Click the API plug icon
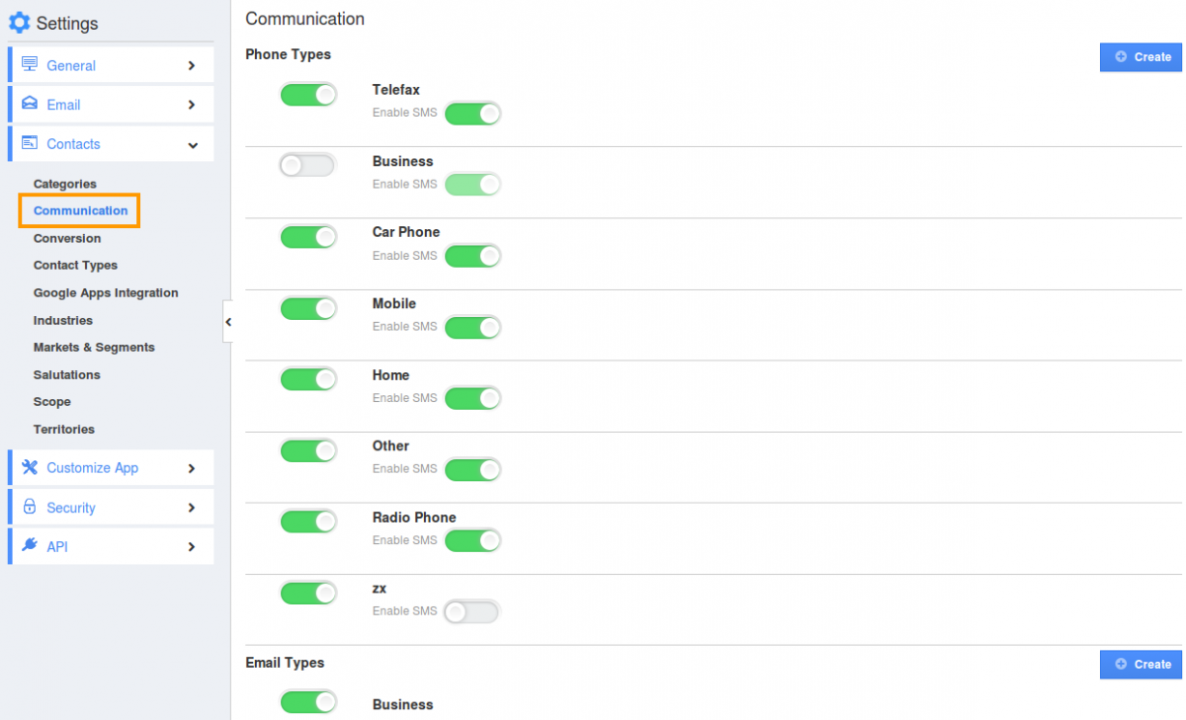The width and height of the screenshot is (1186, 720). [x=30, y=545]
